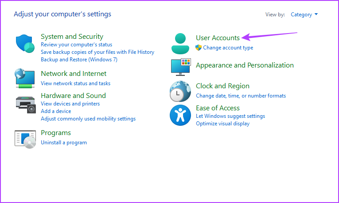
Task: Select Optimize visual display link
Action: [222, 124]
